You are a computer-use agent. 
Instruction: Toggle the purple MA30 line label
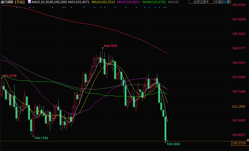click(x=128, y=2)
